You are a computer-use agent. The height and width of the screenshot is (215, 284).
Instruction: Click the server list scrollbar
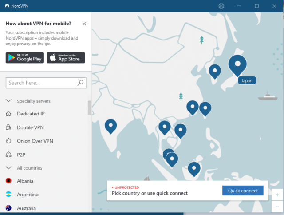point(90,108)
